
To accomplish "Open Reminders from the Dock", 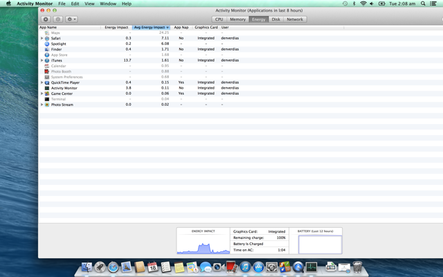I will point(166,267).
